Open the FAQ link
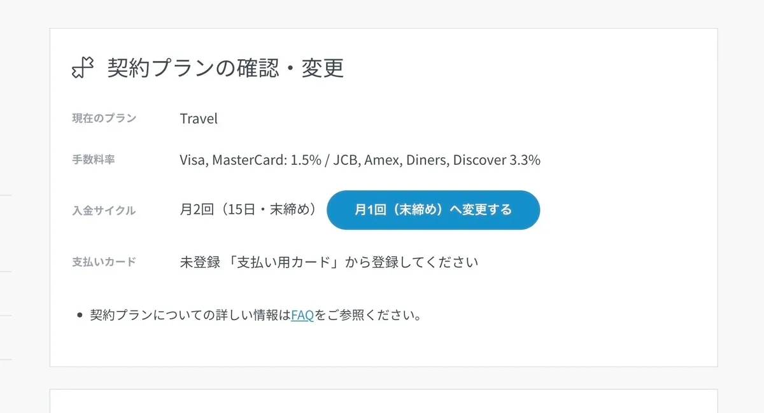This screenshot has width=764, height=413. tap(302, 315)
